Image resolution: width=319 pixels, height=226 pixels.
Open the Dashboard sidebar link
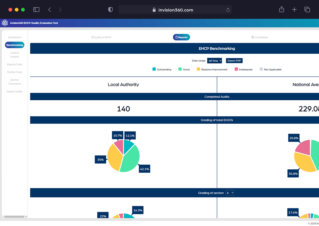point(14,37)
